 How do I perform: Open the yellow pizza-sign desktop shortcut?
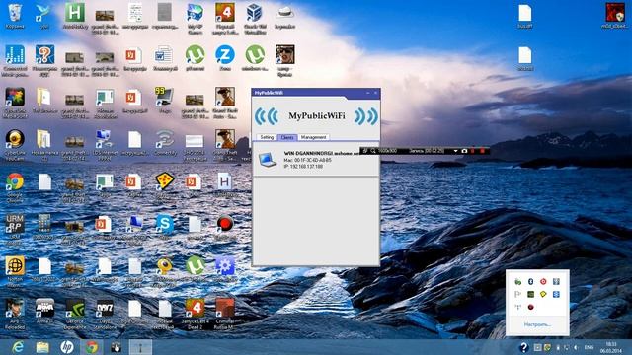coord(165,185)
